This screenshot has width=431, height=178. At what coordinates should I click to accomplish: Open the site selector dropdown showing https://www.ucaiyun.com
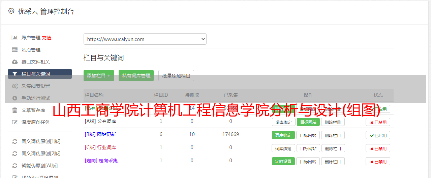(x=145, y=39)
